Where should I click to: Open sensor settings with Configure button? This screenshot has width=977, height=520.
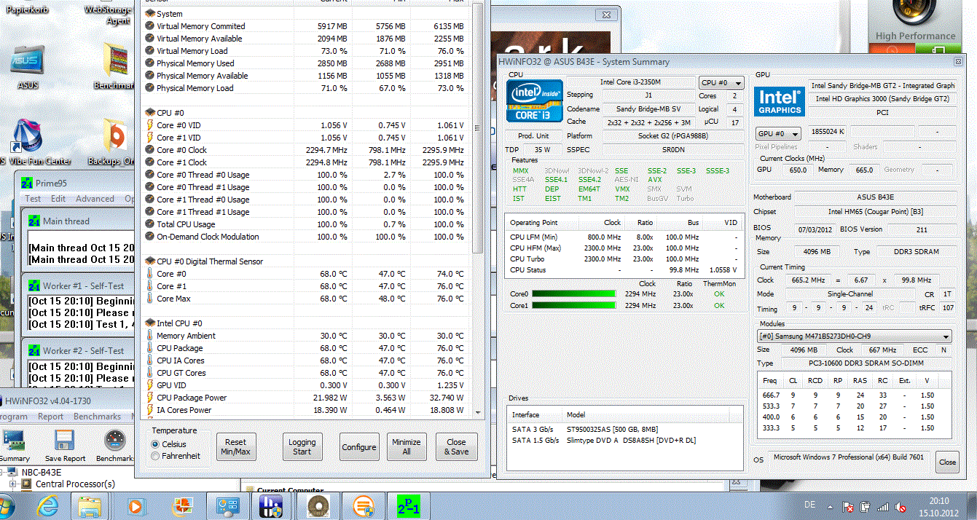359,446
